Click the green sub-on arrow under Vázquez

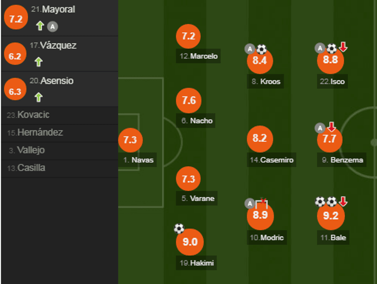point(38,62)
